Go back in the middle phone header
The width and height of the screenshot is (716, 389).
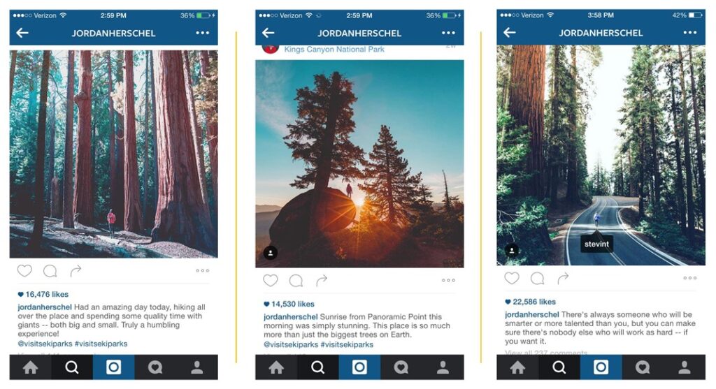(268, 33)
